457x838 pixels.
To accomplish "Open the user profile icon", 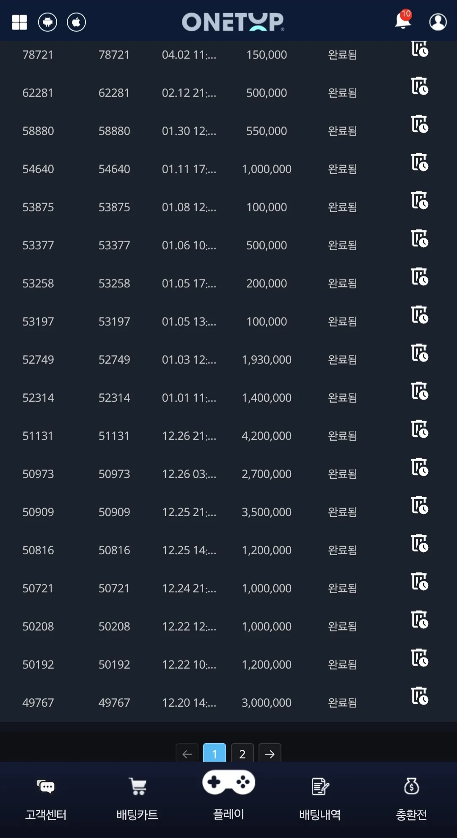I will click(438, 22).
